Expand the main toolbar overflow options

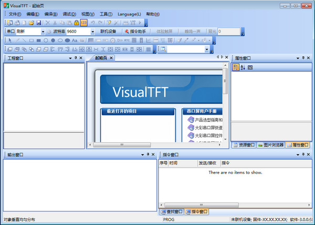coord(146,23)
